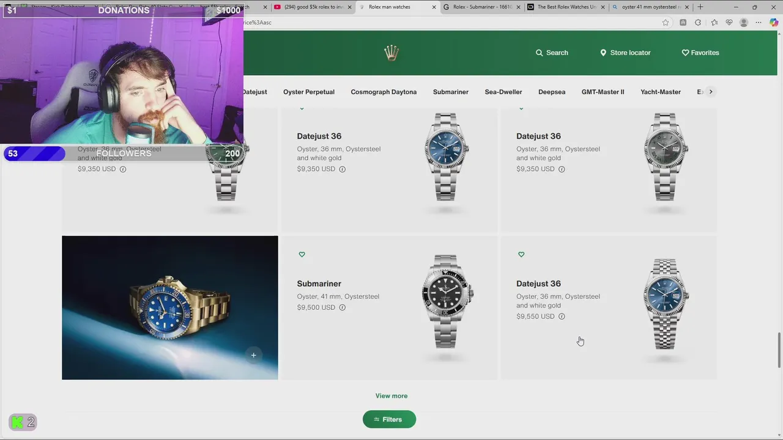Close The Best Rolex Watches tab
Viewport: 783px width, 440px height.
pyautogui.click(x=603, y=7)
